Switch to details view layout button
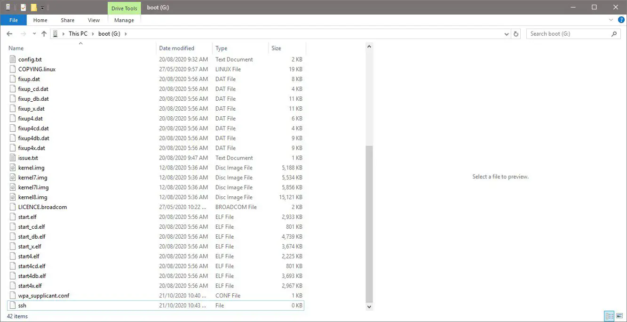Screen dimensions: 627x322 609,316
